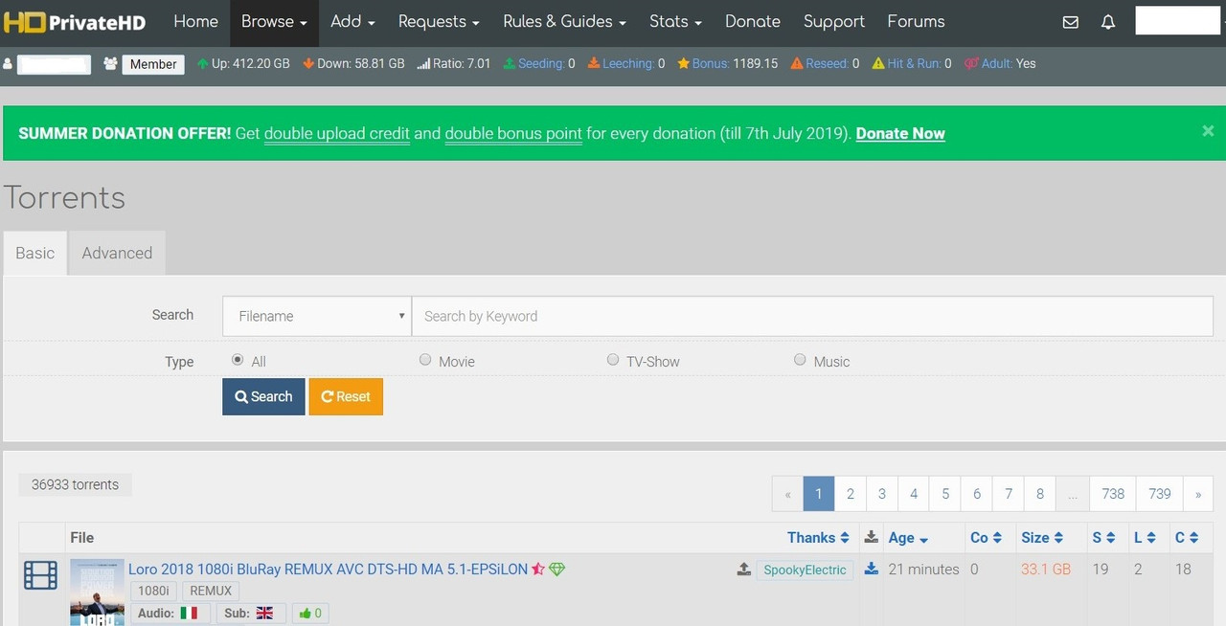Switch to the Basic search tab

coord(34,253)
